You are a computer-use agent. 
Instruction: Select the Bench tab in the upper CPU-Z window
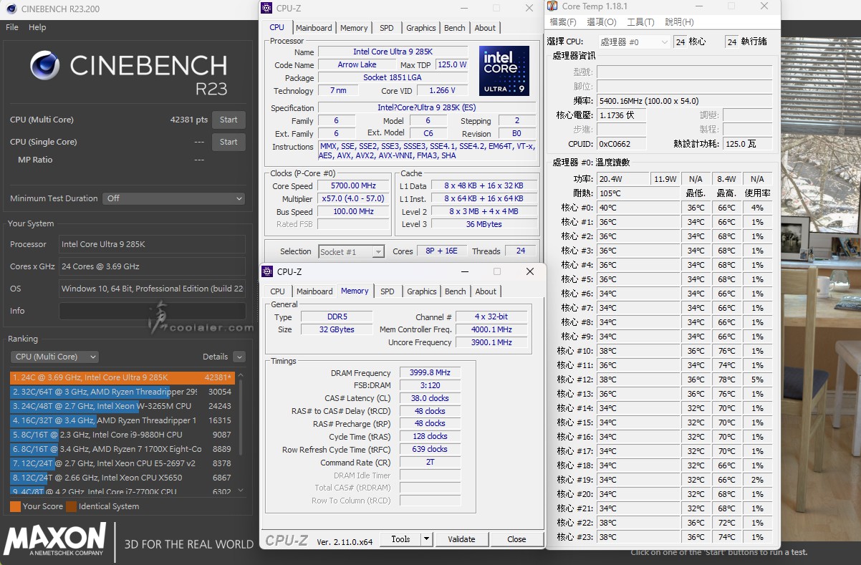point(455,28)
